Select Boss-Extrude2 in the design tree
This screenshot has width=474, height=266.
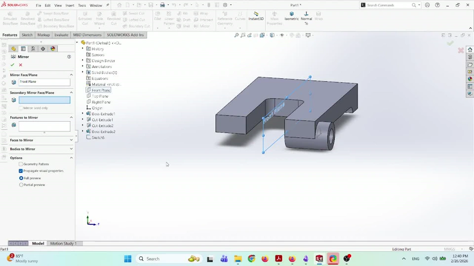coord(103,132)
